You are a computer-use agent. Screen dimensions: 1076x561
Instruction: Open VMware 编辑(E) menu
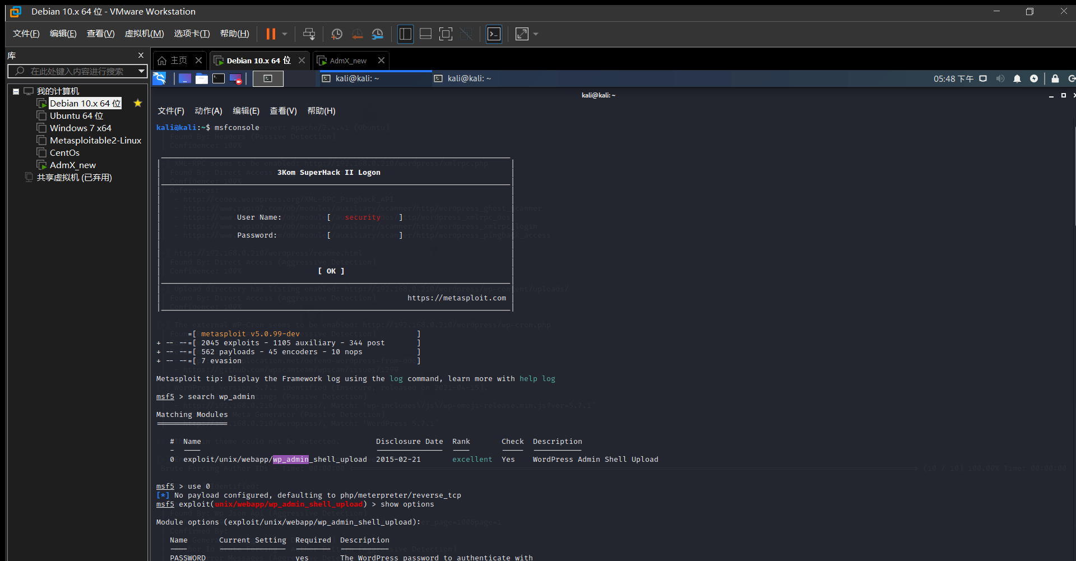[63, 34]
